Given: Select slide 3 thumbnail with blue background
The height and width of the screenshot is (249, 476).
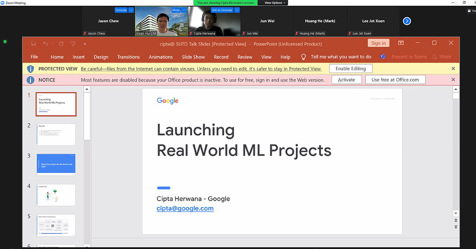Looking at the screenshot, I should (x=56, y=165).
